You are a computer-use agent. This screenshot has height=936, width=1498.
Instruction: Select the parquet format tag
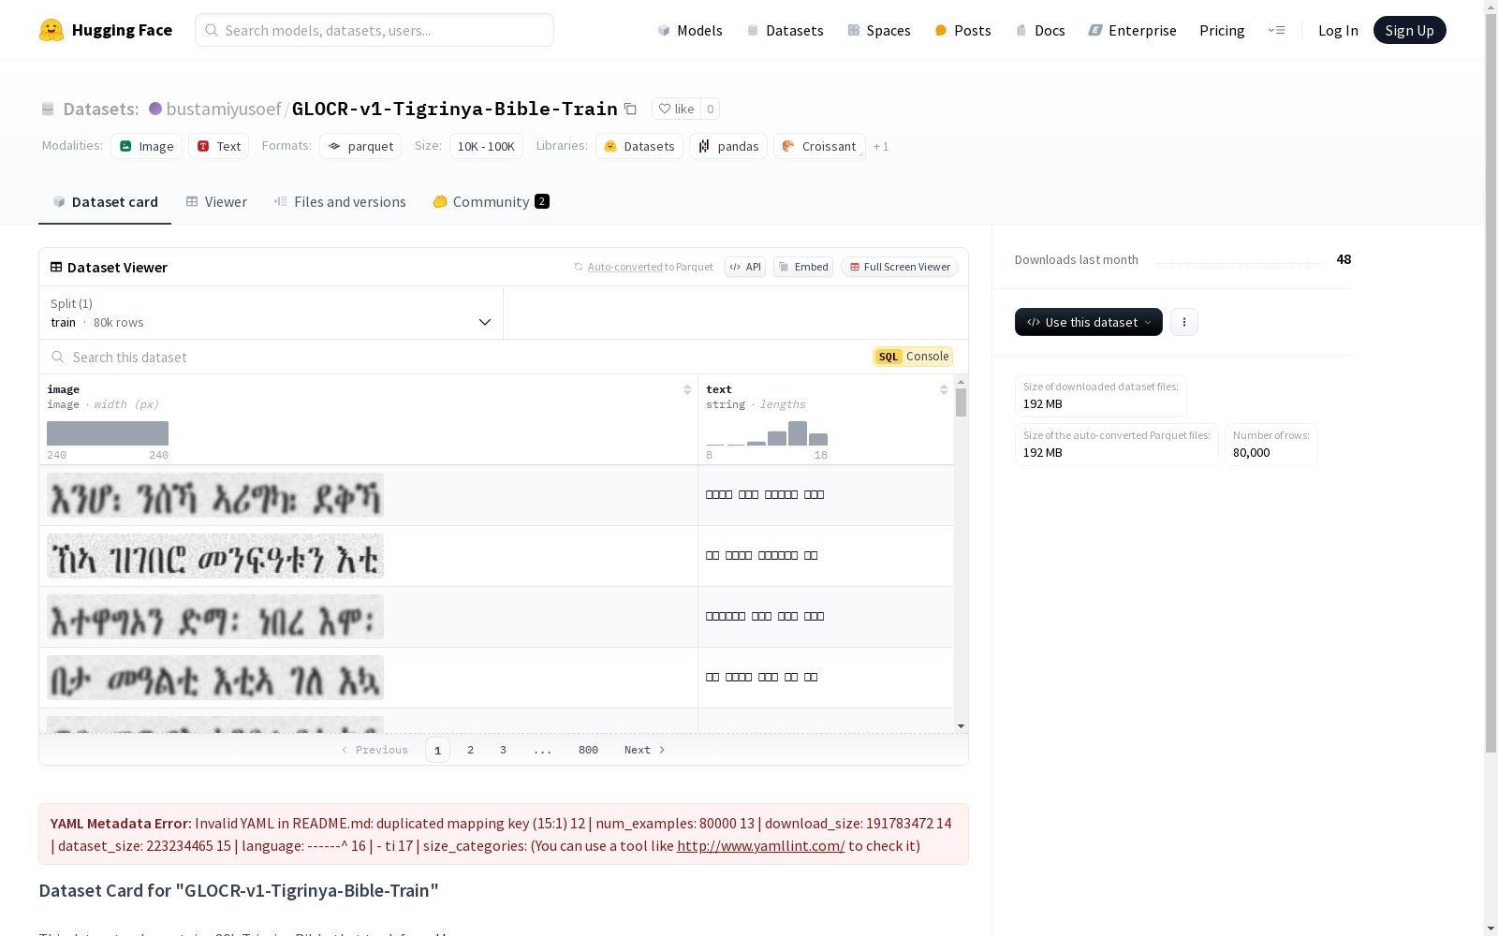360,146
